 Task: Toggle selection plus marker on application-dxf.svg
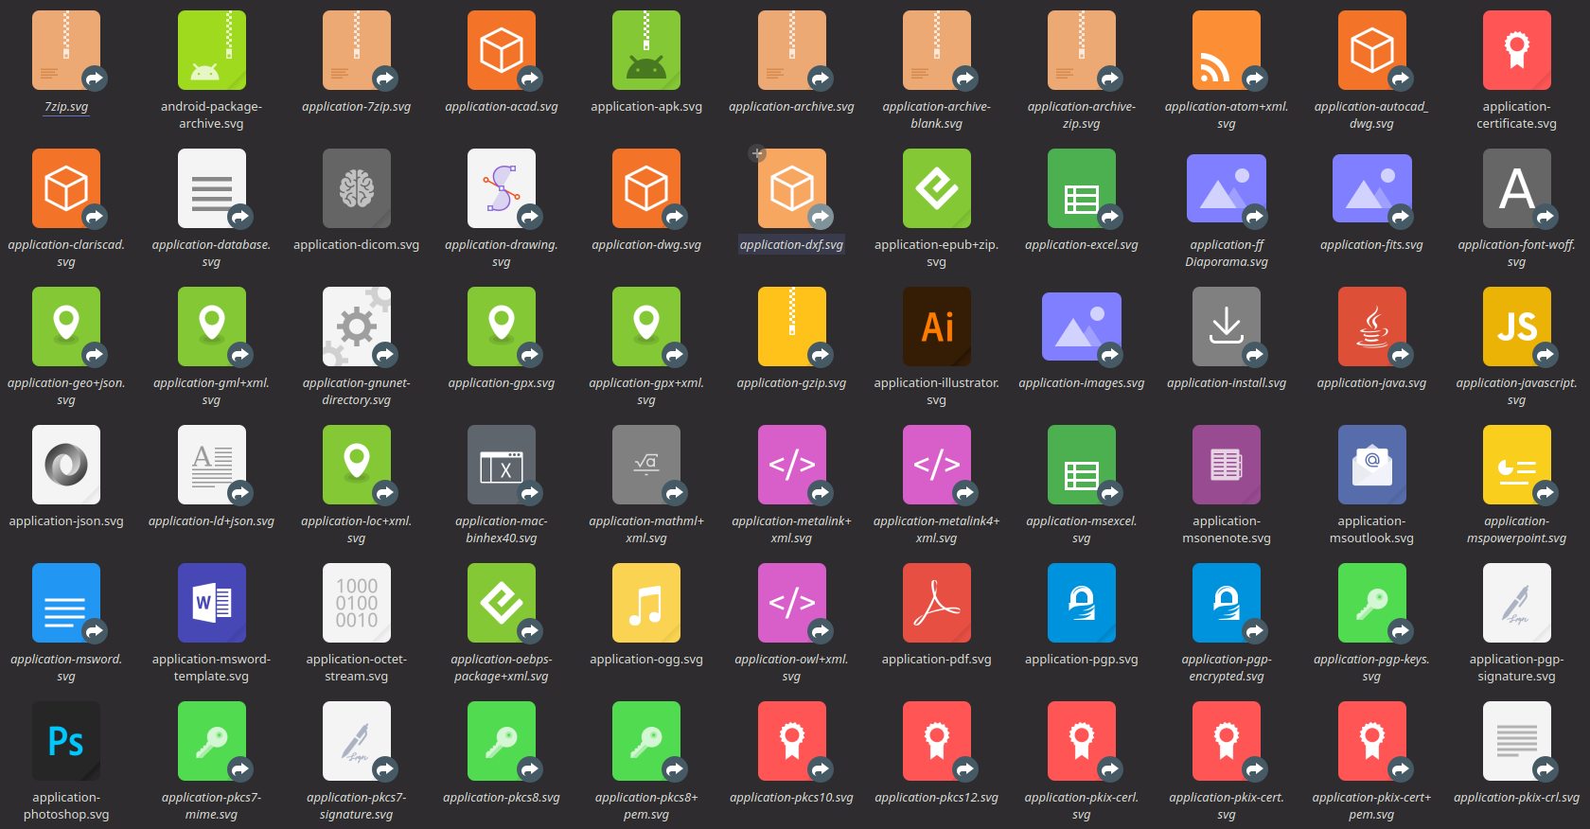click(x=757, y=153)
